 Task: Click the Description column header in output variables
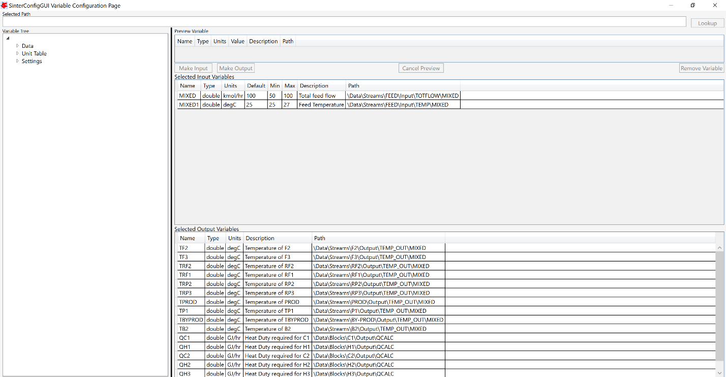[260, 238]
